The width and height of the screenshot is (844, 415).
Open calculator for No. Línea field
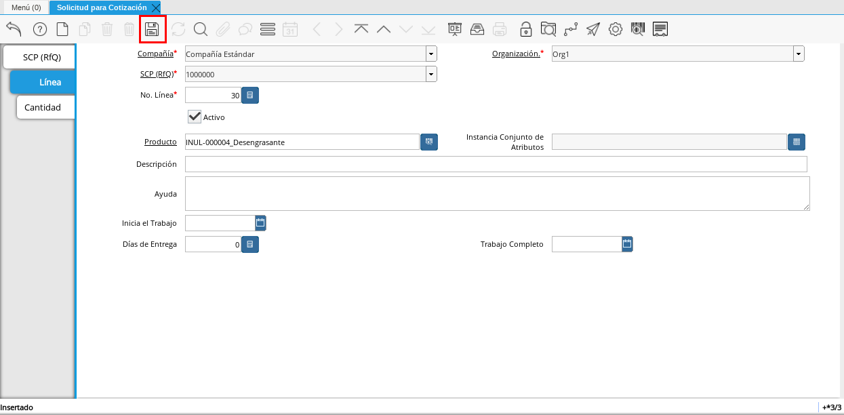[x=250, y=96]
